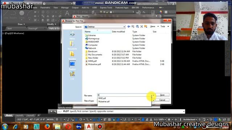Screen dimensions: 232x130
Task: Click the Save button
Action: coord(162,95)
